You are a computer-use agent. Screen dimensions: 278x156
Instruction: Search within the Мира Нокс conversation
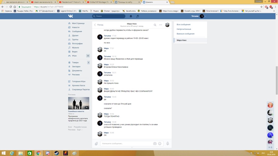coord(155,25)
